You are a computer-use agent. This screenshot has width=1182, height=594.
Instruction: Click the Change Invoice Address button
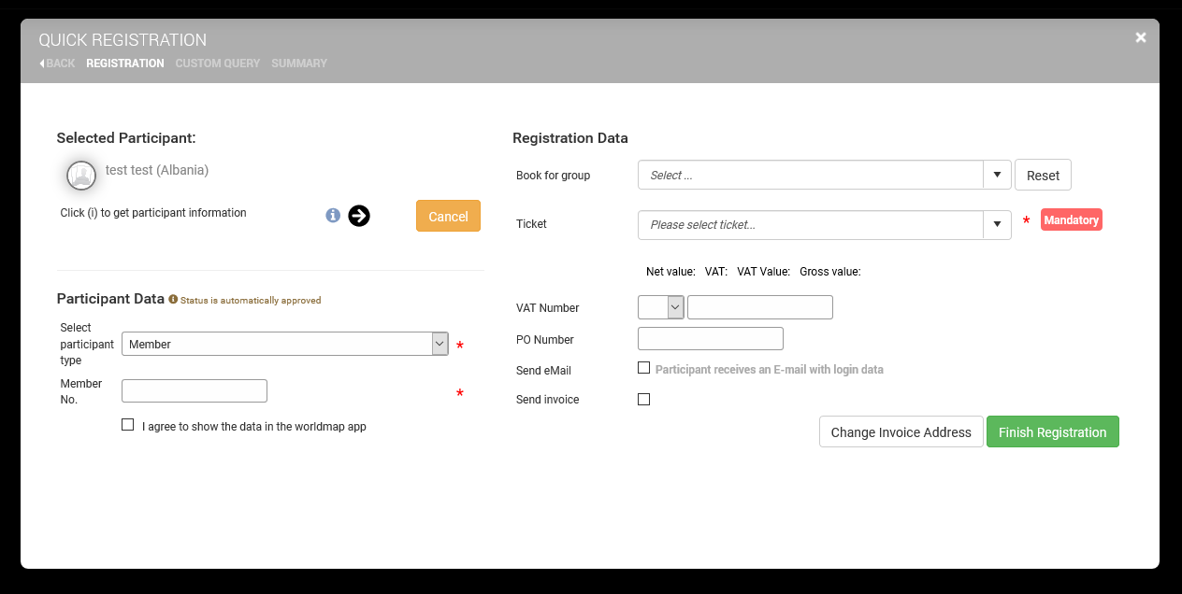click(x=901, y=431)
